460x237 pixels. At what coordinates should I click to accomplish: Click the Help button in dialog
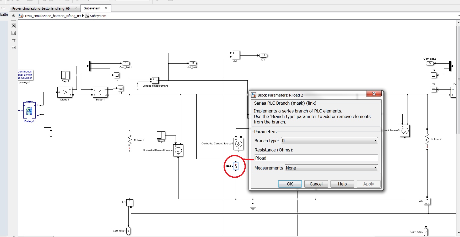pos(342,184)
